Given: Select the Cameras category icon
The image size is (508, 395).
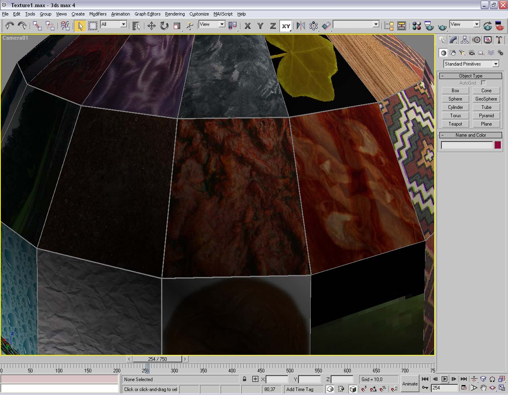Looking at the screenshot, I should pos(471,52).
